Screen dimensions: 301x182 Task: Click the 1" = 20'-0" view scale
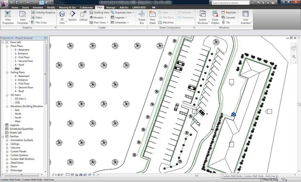[x=58, y=175]
